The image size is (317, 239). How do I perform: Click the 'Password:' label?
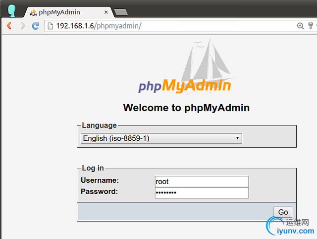pos(99,192)
